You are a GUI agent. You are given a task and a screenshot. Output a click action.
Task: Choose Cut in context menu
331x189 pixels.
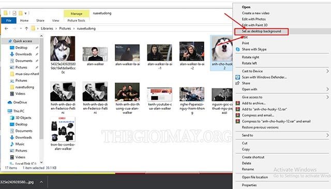click(245, 143)
